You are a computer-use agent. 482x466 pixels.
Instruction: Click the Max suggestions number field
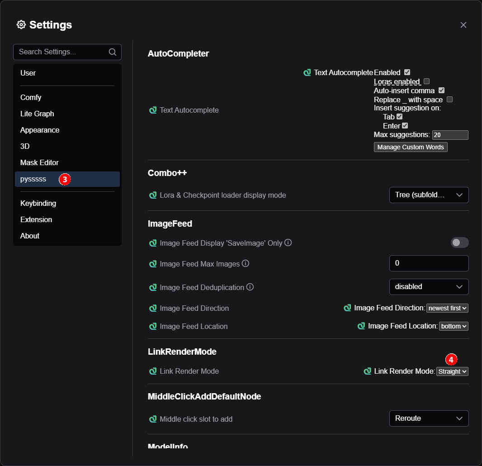click(x=450, y=135)
